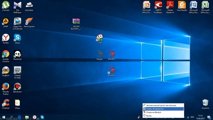Open Yandex browser from taskbar
Viewport: 213px width, 120px height.
[35, 117]
